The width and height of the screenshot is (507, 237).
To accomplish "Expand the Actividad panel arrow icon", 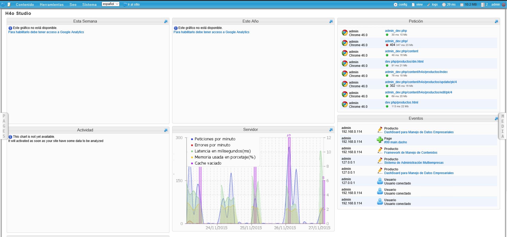I will tap(166, 130).
